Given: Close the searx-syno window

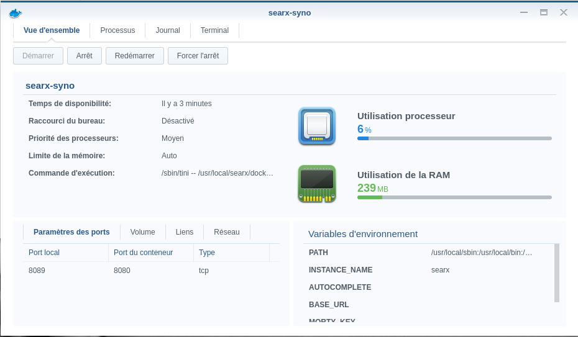Looking at the screenshot, I should click(x=563, y=12).
